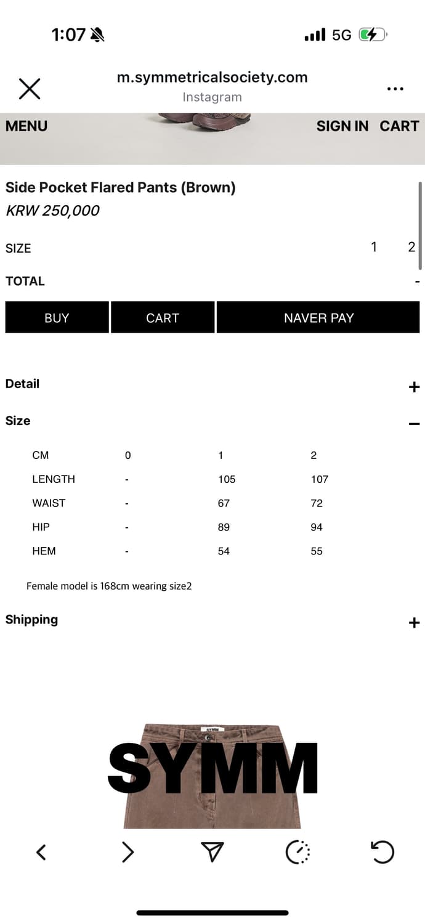This screenshot has height=924, width=425.
Task: Select size 1 option
Action: [374, 248]
